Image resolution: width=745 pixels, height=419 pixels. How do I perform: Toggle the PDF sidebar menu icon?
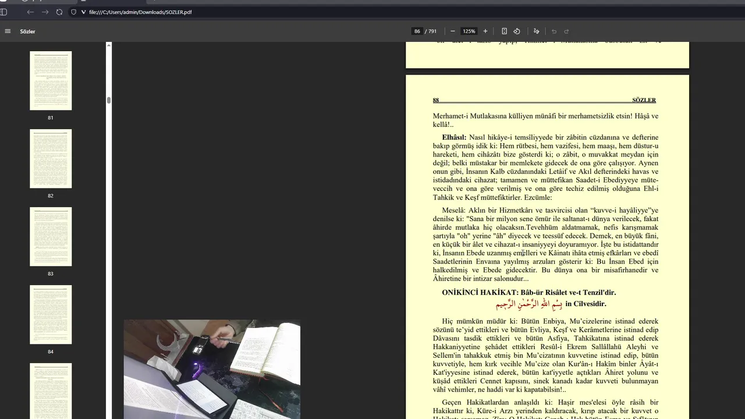point(8,31)
